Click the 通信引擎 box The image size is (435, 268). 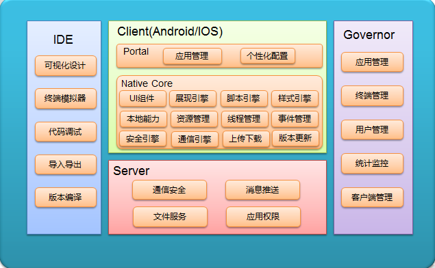(195, 139)
